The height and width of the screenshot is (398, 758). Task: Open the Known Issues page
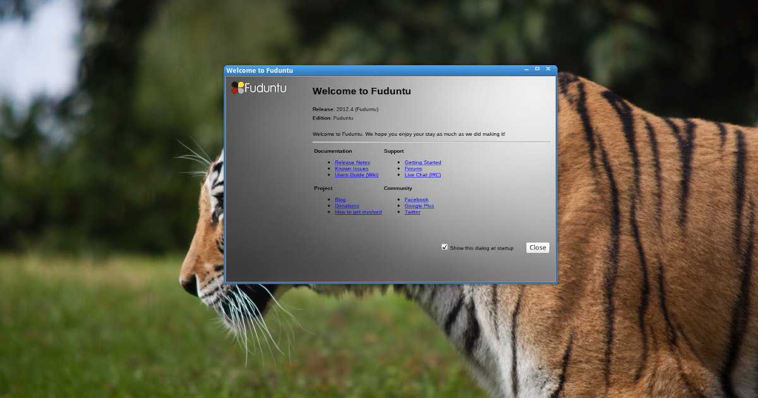tap(351, 169)
